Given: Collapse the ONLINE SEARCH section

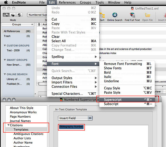Looking at the screenshot, I should coord(5,74).
